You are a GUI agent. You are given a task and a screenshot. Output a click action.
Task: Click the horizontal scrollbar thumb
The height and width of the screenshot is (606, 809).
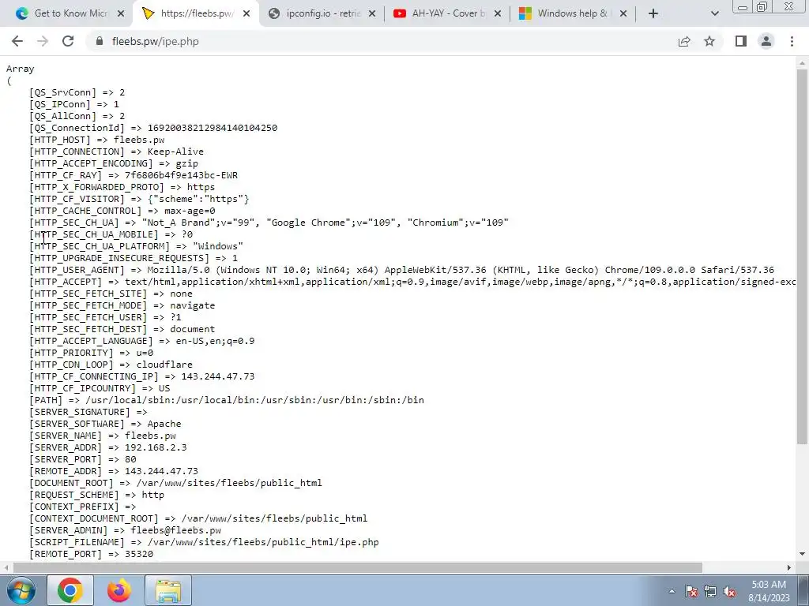tap(358, 567)
